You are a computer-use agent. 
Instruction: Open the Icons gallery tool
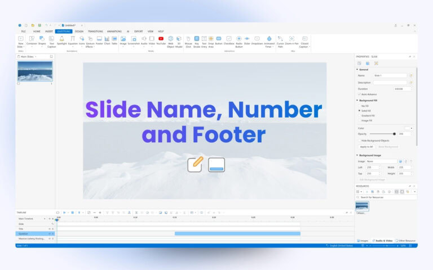click(82, 40)
